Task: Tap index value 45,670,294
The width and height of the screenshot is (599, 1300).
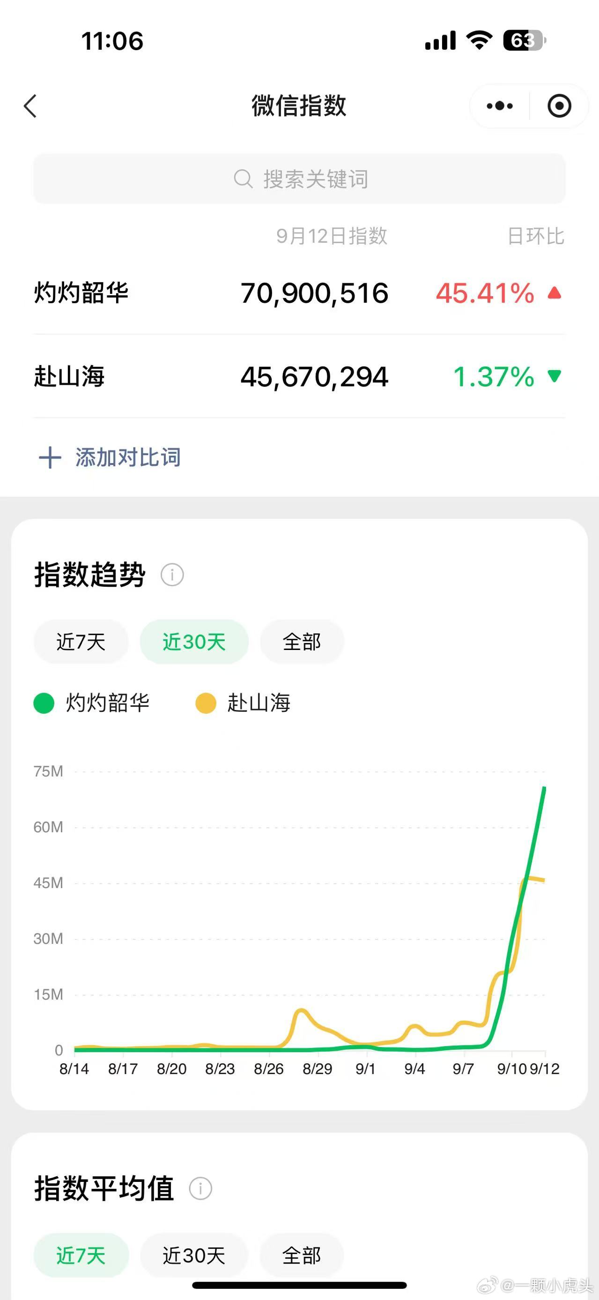Action: pos(314,377)
